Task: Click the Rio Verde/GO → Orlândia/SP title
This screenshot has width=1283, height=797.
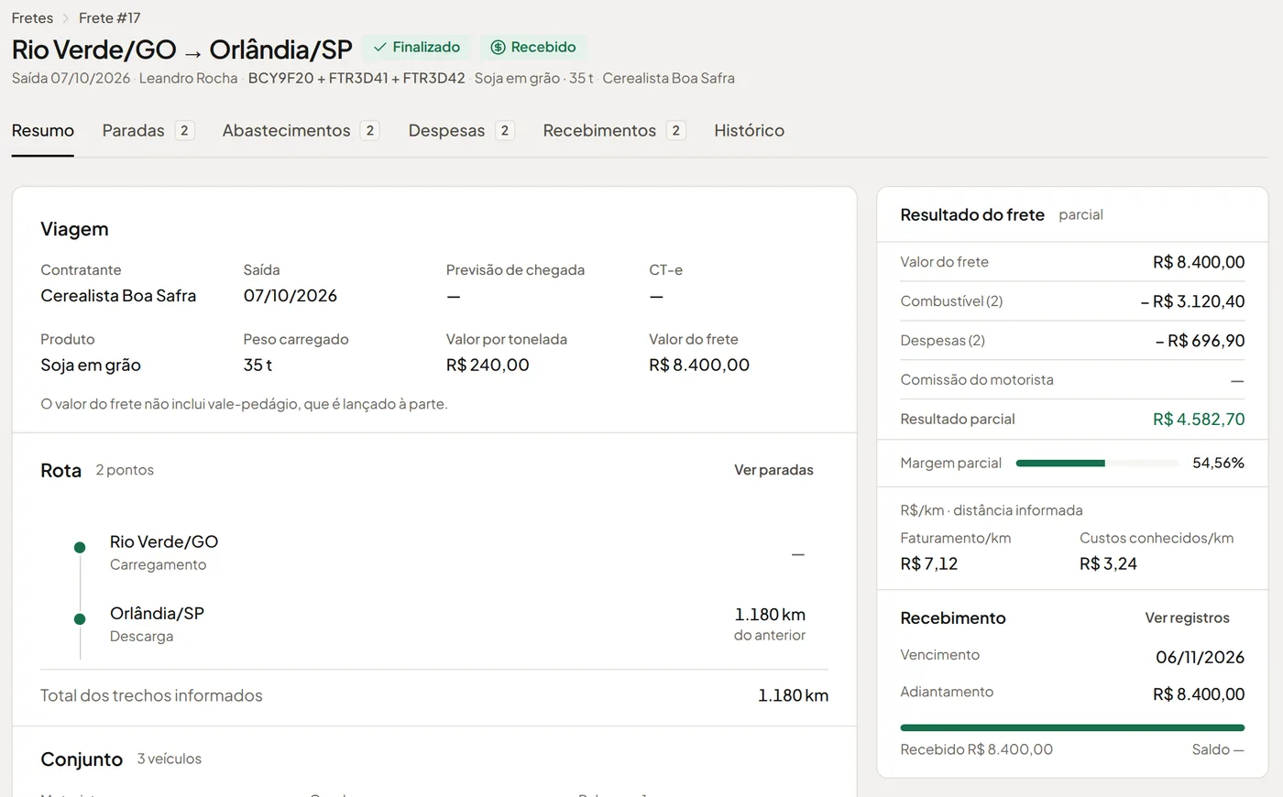Action: pyautogui.click(x=182, y=49)
